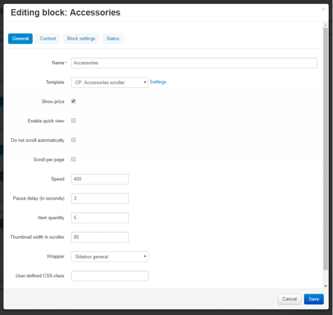Focus the Pause delay field

[100, 198]
